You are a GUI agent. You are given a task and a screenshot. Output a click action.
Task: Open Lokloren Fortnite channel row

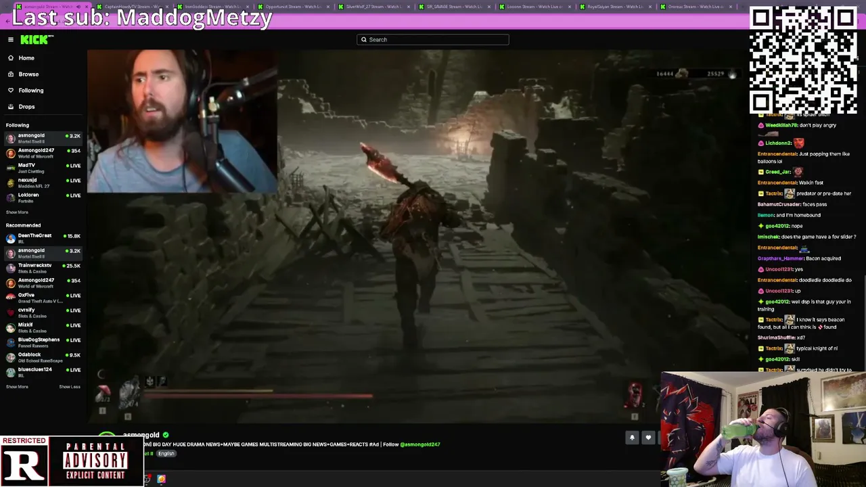pyautogui.click(x=43, y=197)
